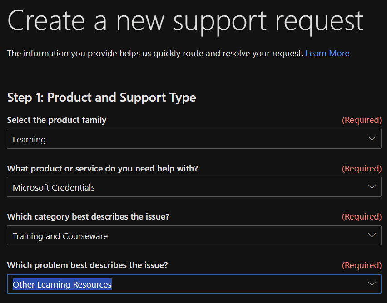Click the 'Step 1: Product and Support Type' heading
The image size is (387, 303).
pyautogui.click(x=101, y=98)
